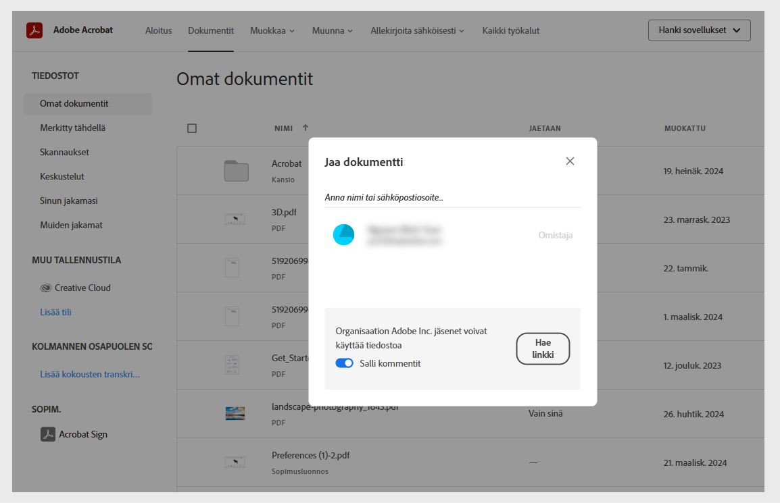Viewport: 780px width, 503px height.
Task: Click the Preferences (1)-2.pdf thumbnail
Action: [235, 462]
